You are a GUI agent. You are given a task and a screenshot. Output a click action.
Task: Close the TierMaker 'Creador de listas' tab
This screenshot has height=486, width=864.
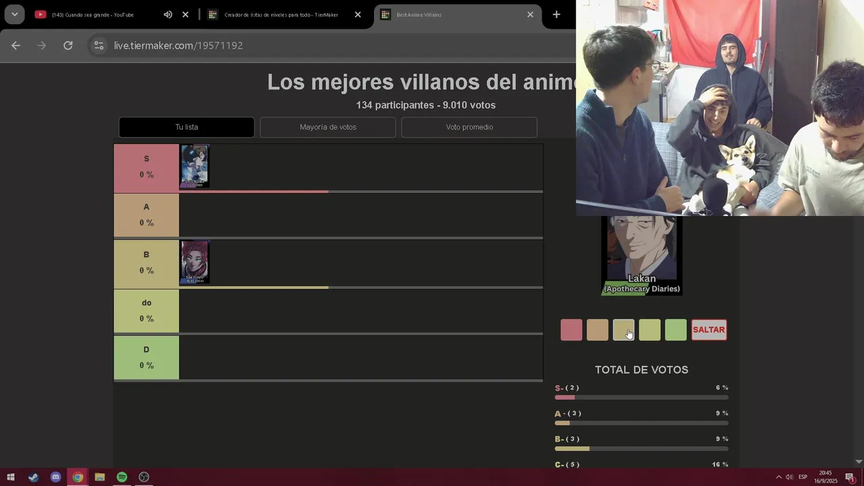click(x=358, y=15)
